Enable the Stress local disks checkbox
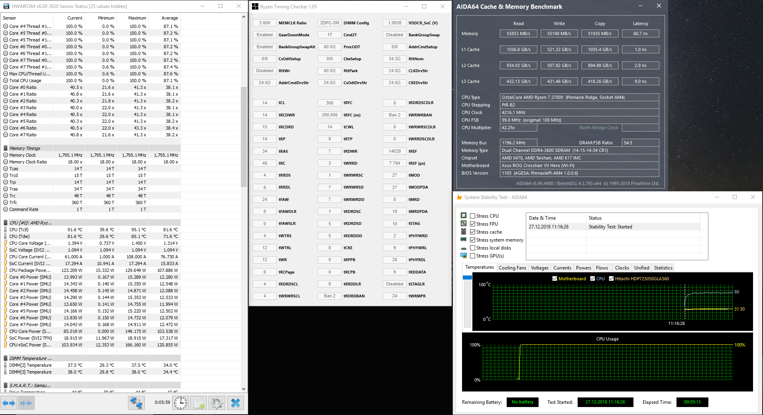This screenshot has height=415, width=763. pyautogui.click(x=472, y=248)
